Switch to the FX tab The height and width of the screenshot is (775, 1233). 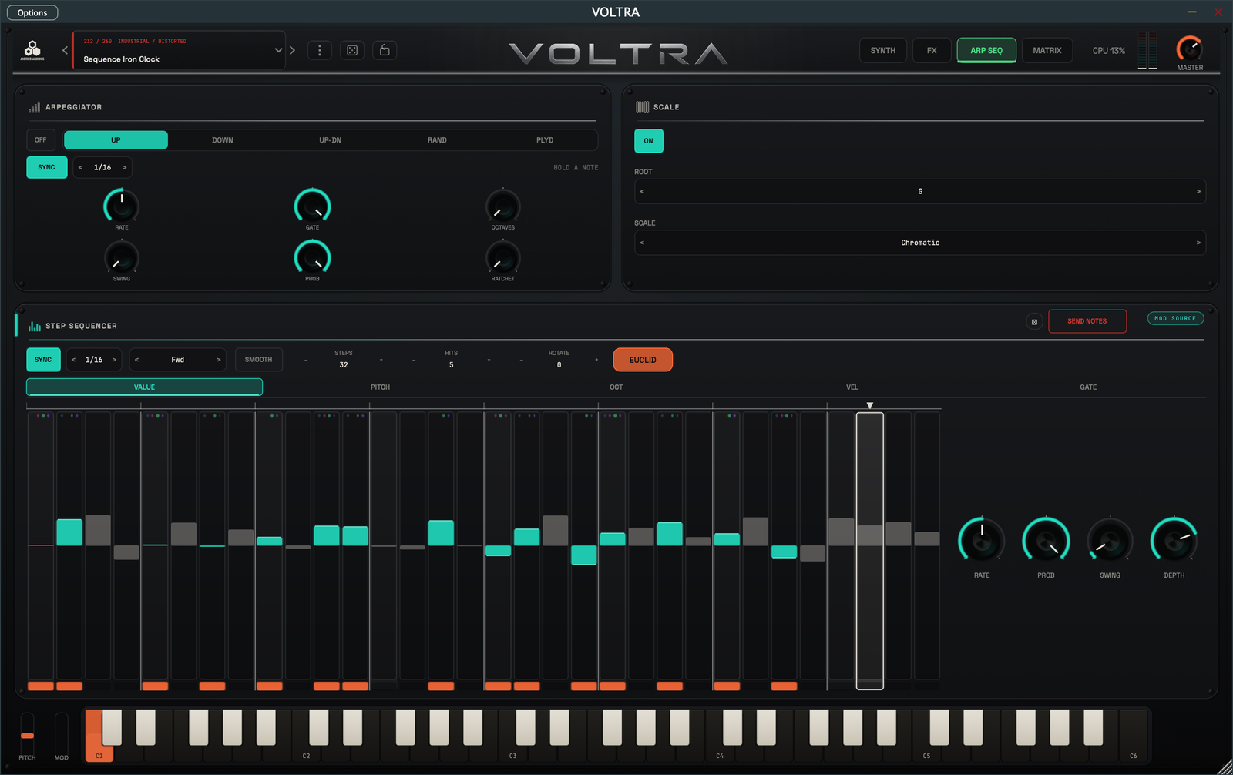[932, 51]
